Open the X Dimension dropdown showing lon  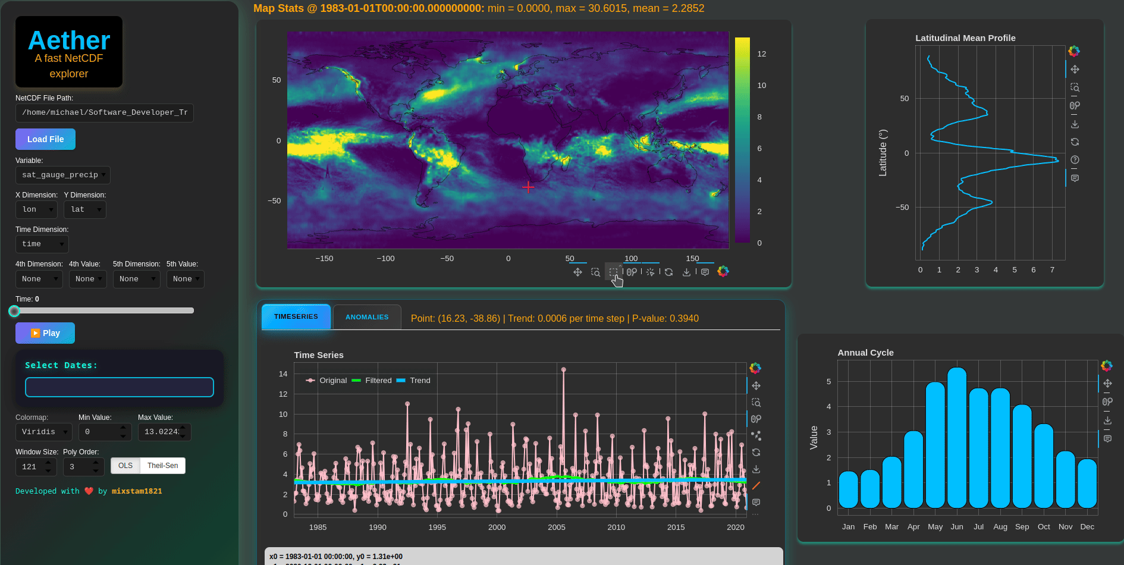(36, 209)
